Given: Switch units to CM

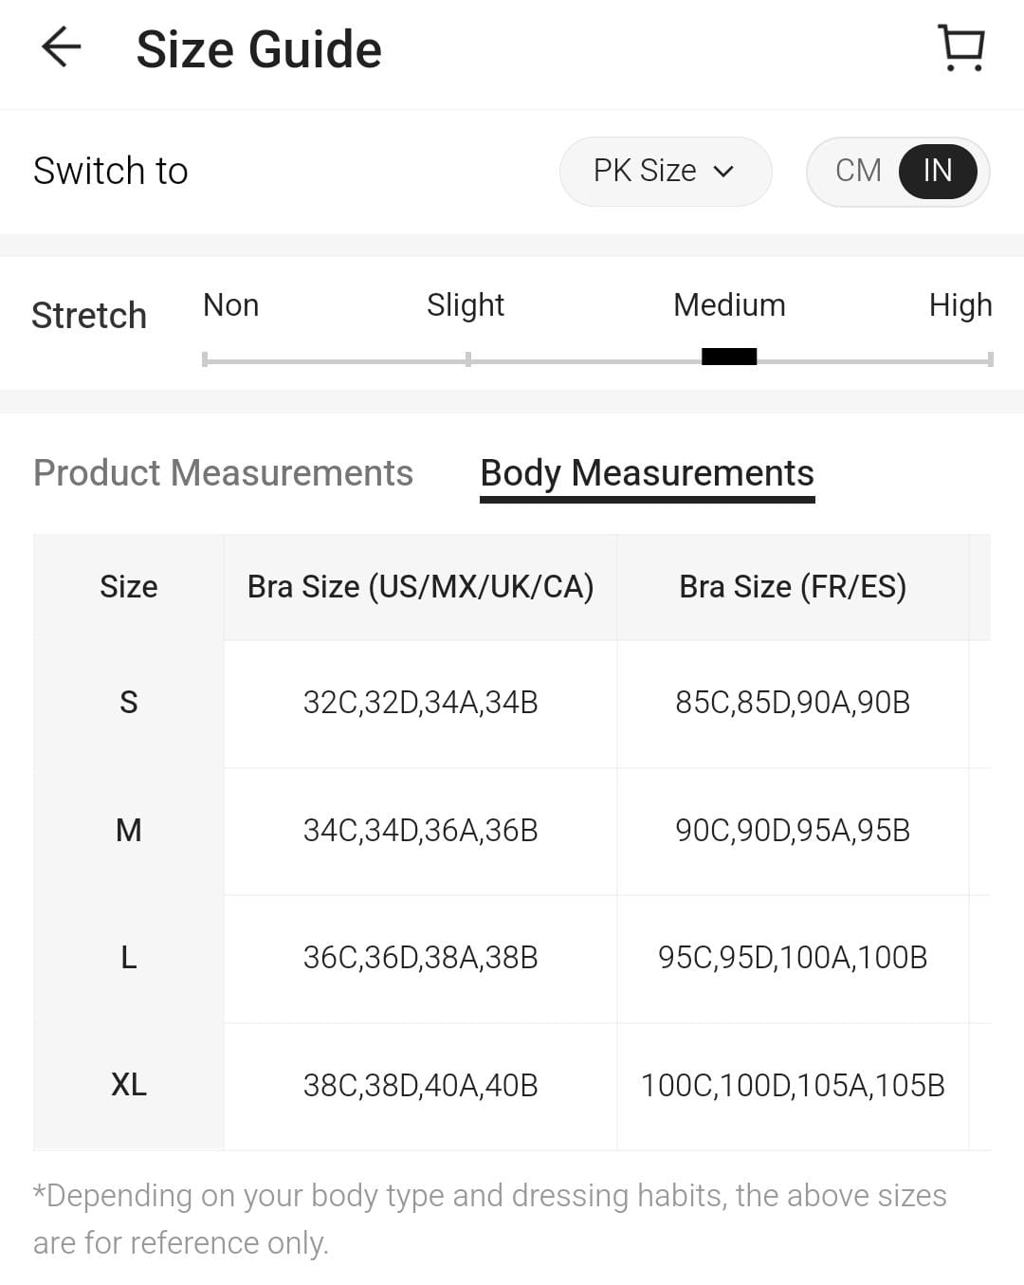Looking at the screenshot, I should (858, 171).
